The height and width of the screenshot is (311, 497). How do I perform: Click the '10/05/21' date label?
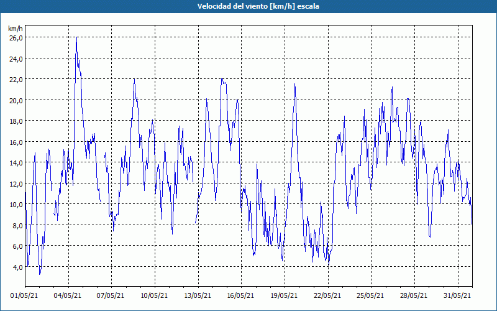(x=154, y=295)
